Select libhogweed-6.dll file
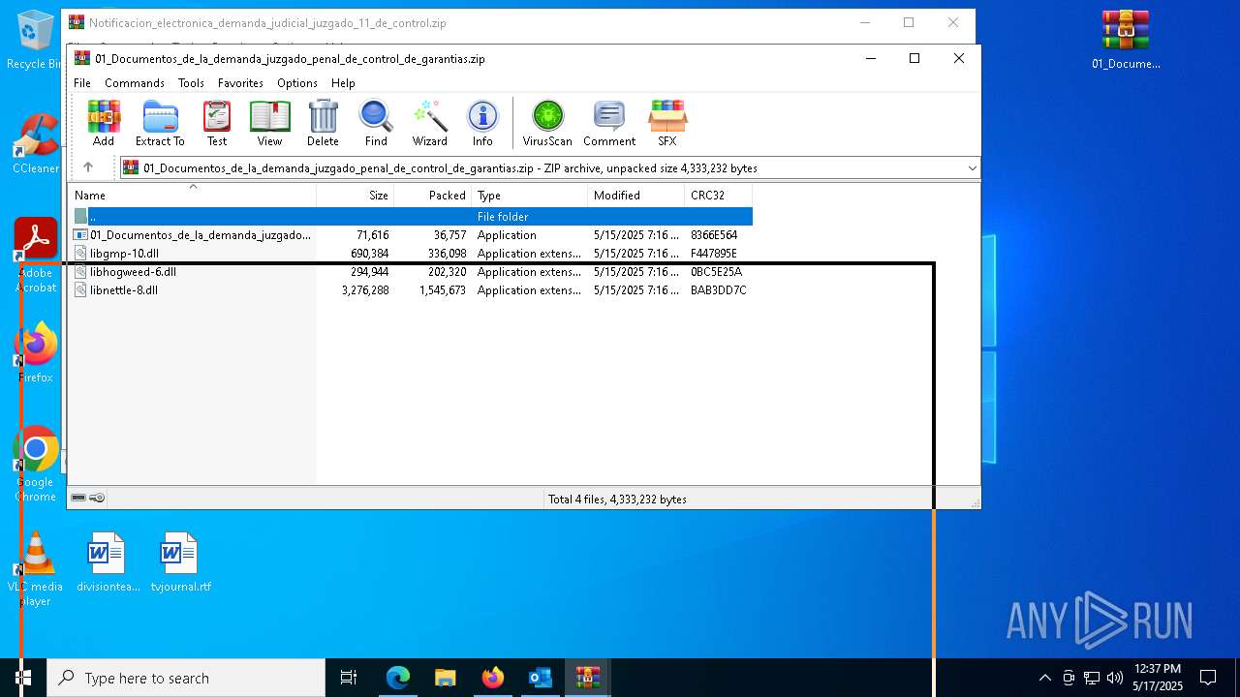Image resolution: width=1240 pixels, height=697 pixels. [x=412, y=272]
